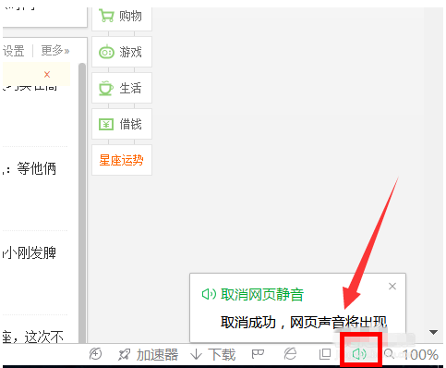The width and height of the screenshot is (446, 368).
Task: Dismiss the yellow banner with orange X
Action: [x=47, y=74]
